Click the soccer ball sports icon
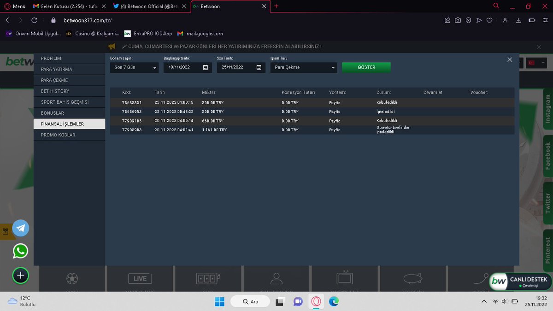This screenshot has width=553, height=311. (x=72, y=279)
